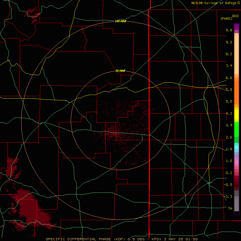Select the 7.4 value on the scale
The image size is (241, 241).
coord(229,66)
